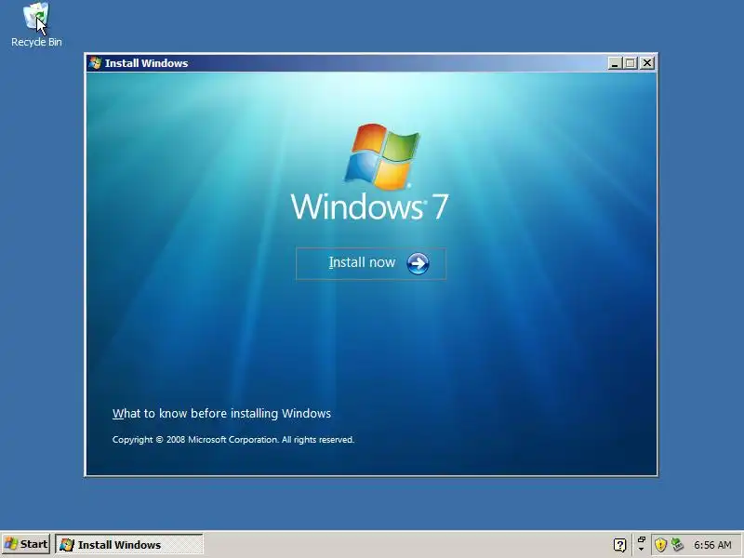Image resolution: width=744 pixels, height=558 pixels.
Task: Close the Install Windows window
Action: click(x=646, y=63)
